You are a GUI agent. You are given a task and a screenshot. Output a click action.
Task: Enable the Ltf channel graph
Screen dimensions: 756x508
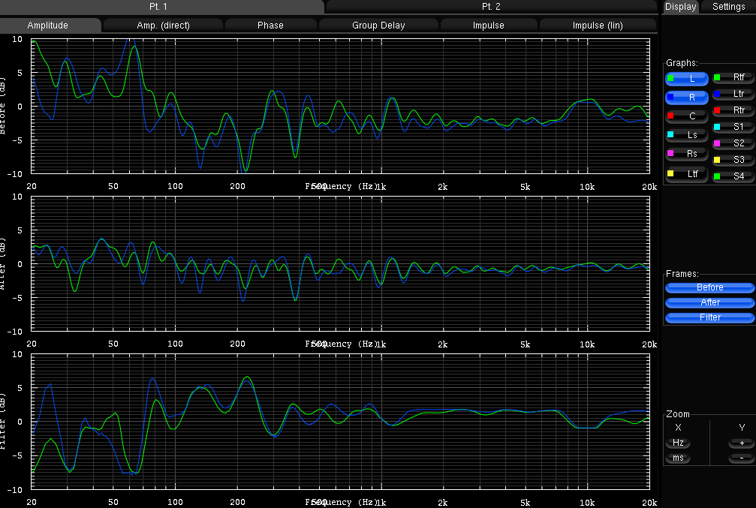[x=687, y=174]
